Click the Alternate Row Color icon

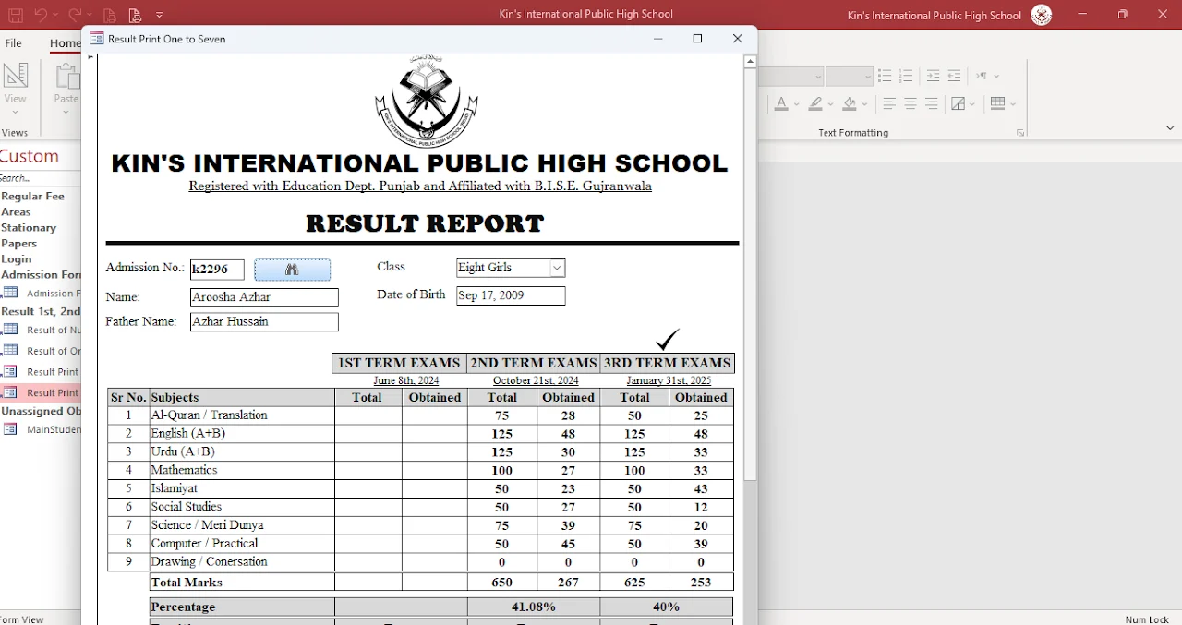coord(959,103)
